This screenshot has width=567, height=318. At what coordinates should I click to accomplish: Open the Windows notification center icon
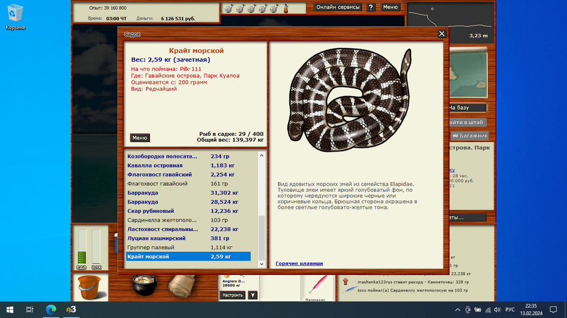[x=553, y=310]
